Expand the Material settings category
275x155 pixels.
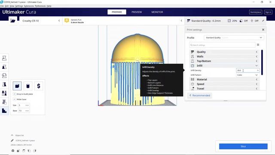224,79
